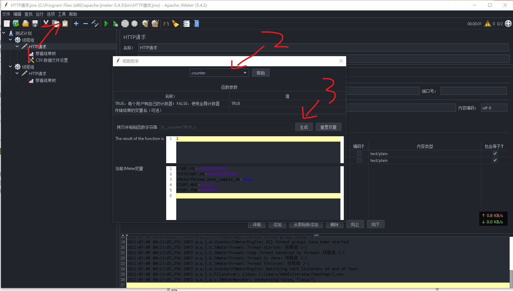Click the Paste clipboard icon
Image resolution: width=513 pixels, height=291 pixels.
tap(65, 24)
